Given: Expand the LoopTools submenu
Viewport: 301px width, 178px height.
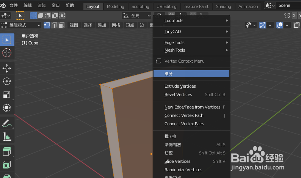Looking at the screenshot, I should [x=191, y=20].
